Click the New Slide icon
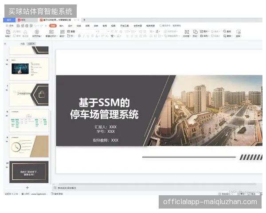The image size is (266, 213). tap(51, 32)
